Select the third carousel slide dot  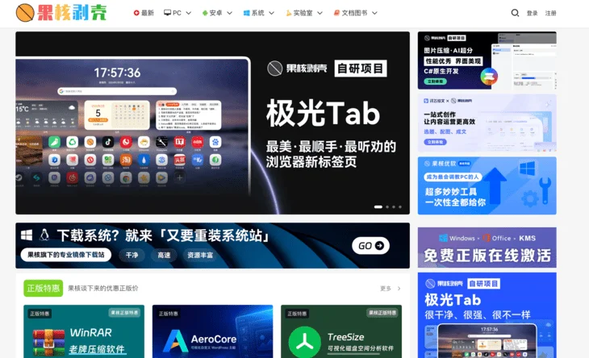tap(394, 206)
